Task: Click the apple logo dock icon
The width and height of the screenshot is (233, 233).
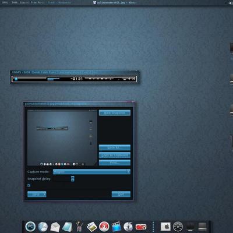Action: (x=165, y=227)
